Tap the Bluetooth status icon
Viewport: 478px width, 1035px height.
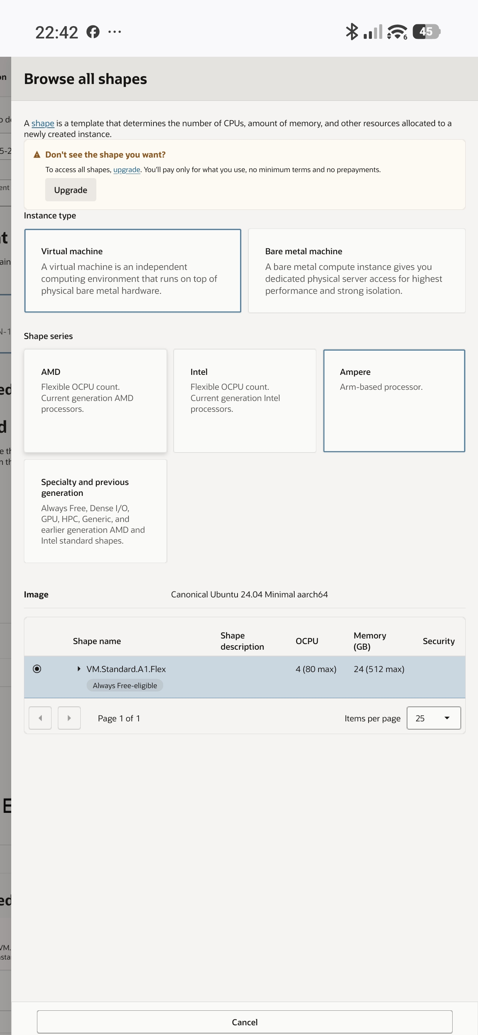tap(352, 31)
